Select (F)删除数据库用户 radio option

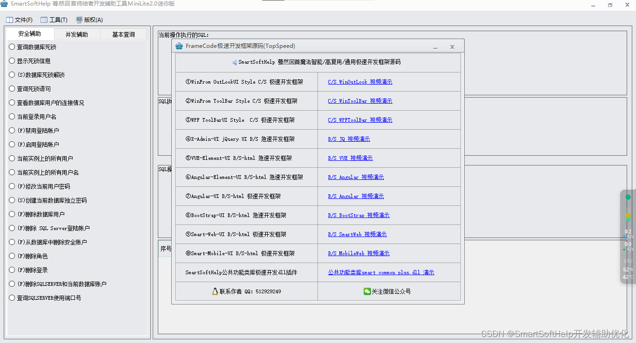click(x=37, y=214)
